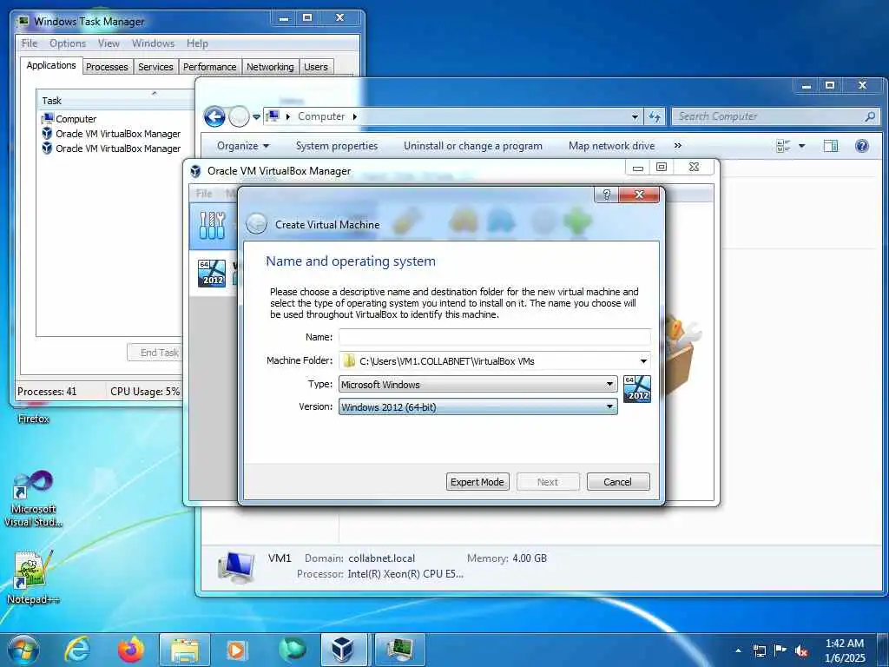Click the Forward button in Computer explorer window

coord(239,117)
